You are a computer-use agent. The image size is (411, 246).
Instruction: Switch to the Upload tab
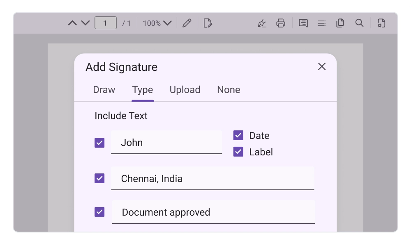(185, 90)
